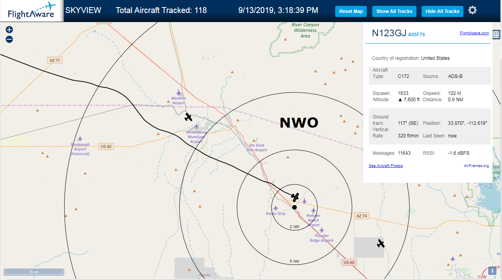Toggle the aircraft table grid icon
The width and height of the screenshot is (502, 280).
tap(496, 34)
